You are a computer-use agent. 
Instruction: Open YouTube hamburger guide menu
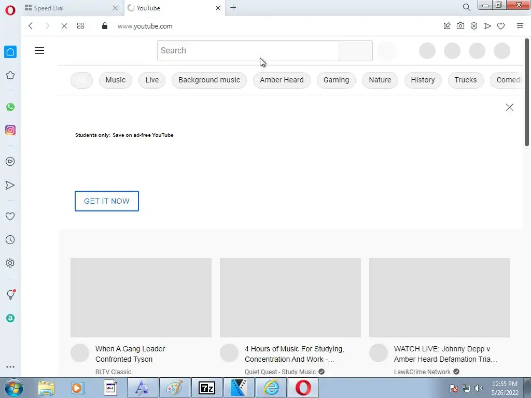click(x=39, y=51)
